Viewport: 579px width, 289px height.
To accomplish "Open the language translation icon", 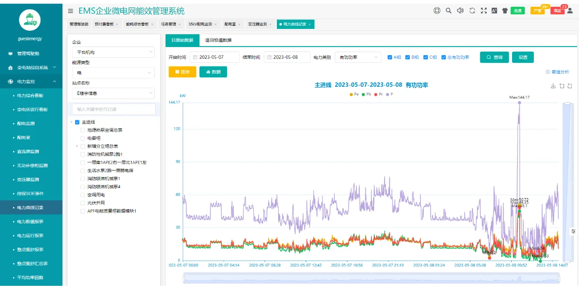I will point(494,10).
